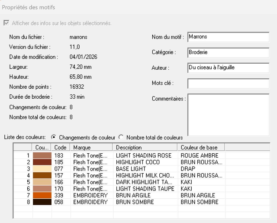Sort by the 'Description' column header
This screenshot has height=223, width=277.
click(x=145, y=147)
